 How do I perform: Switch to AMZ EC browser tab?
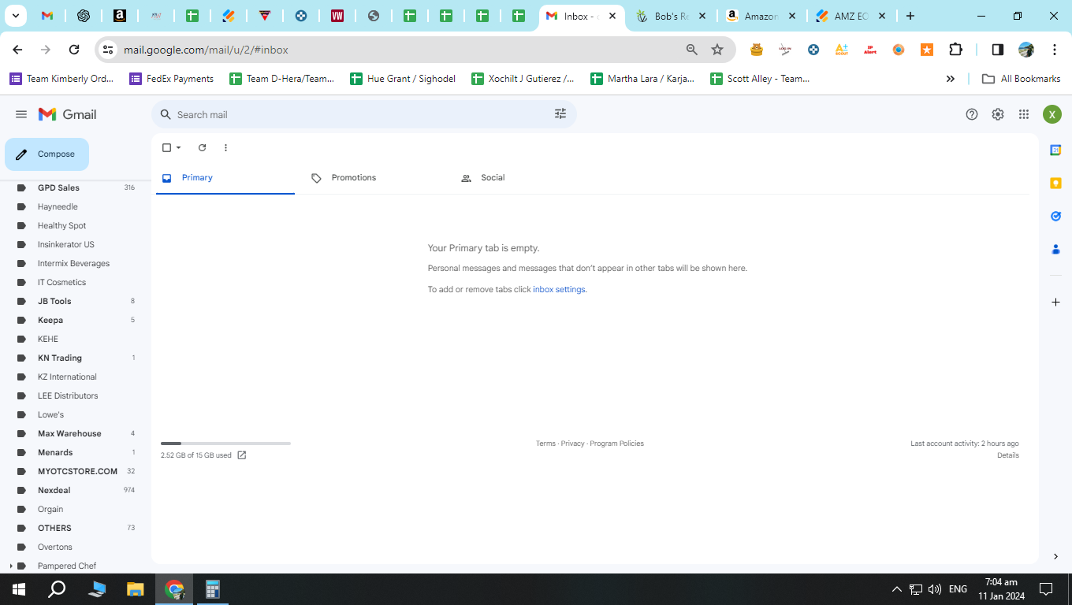click(851, 16)
